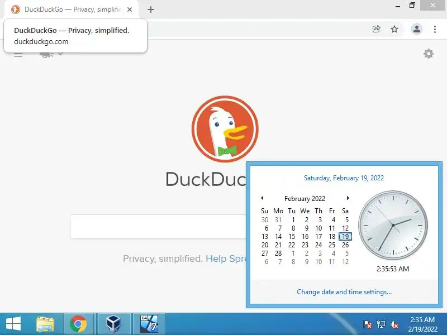Select February 26 in the calendar
Image resolution: width=447 pixels, height=335 pixels.
pos(345,245)
